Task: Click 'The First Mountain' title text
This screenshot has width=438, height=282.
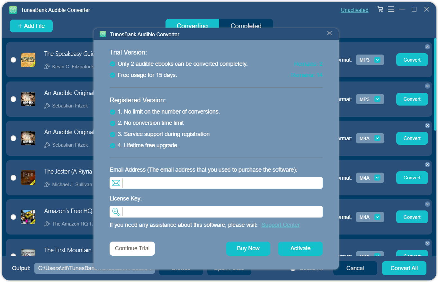Action: tap(68, 250)
